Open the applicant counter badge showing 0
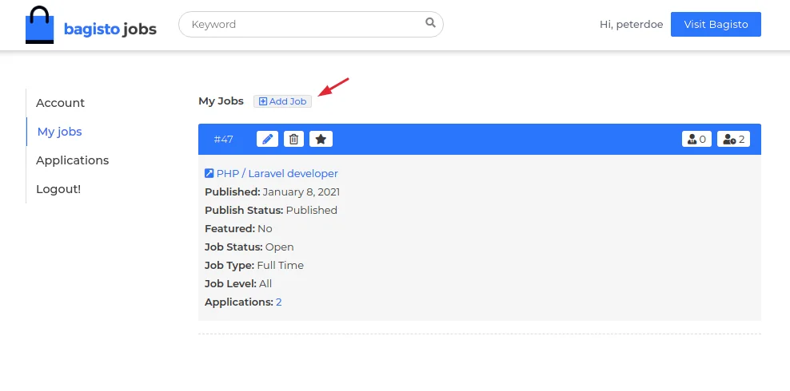 696,139
